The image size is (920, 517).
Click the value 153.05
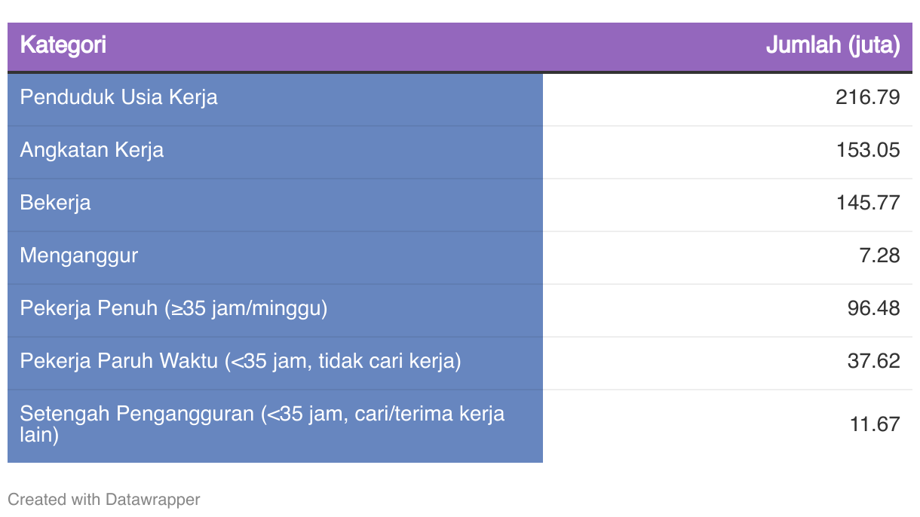point(867,150)
